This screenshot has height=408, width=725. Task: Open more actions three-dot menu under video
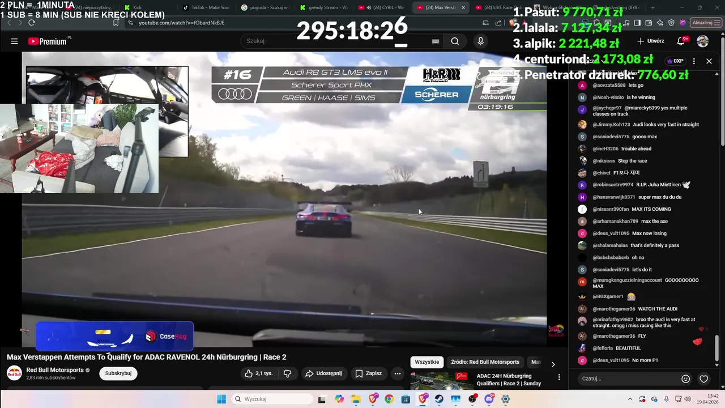398,373
